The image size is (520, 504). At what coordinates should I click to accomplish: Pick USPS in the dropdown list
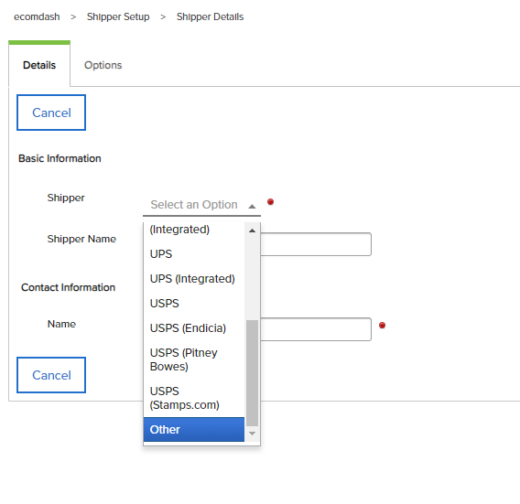[x=194, y=303]
